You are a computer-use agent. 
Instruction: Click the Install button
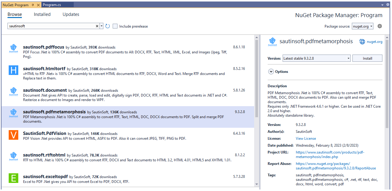[x=367, y=58]
